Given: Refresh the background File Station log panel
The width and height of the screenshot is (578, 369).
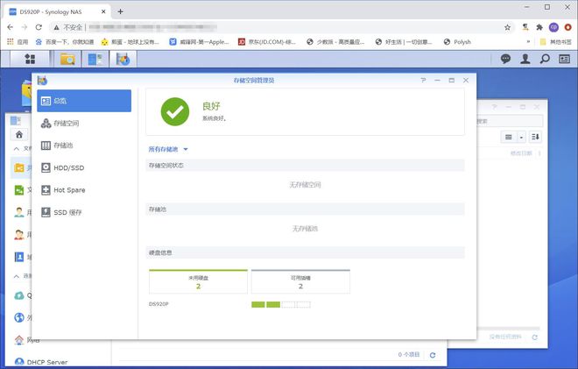Looking at the screenshot, I should 534,337.
